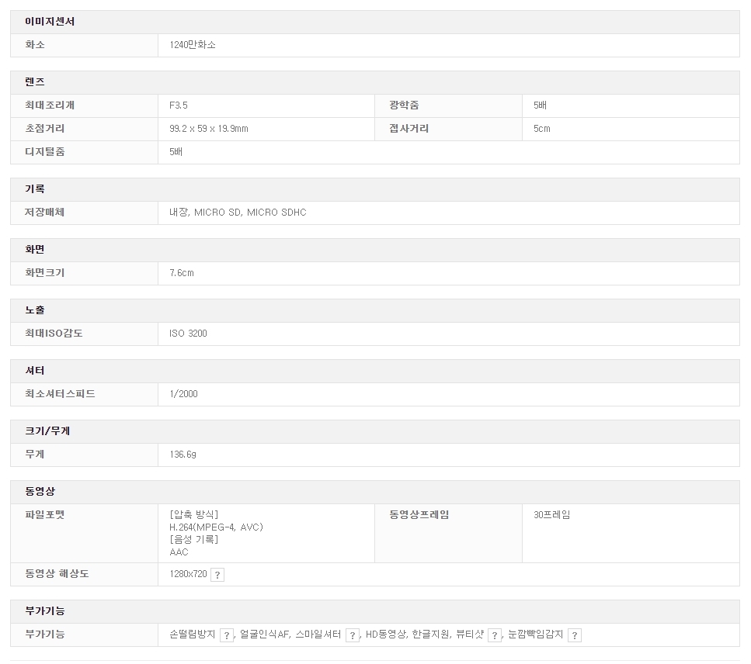Click the 동영상 section header
The height and width of the screenshot is (664, 751).
click(x=40, y=492)
